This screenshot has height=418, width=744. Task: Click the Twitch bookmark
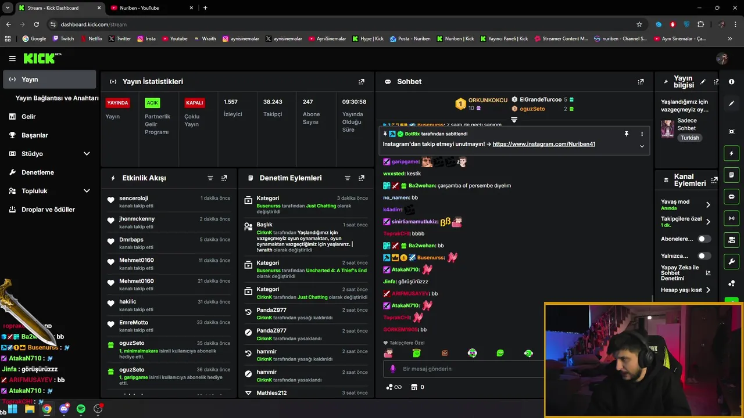pos(63,39)
